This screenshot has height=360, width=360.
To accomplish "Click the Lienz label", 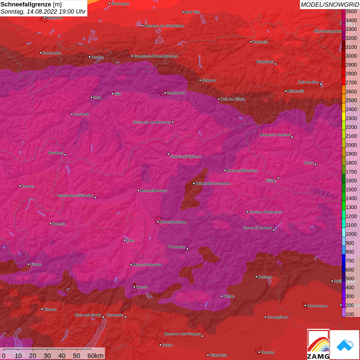I will 309,163.
